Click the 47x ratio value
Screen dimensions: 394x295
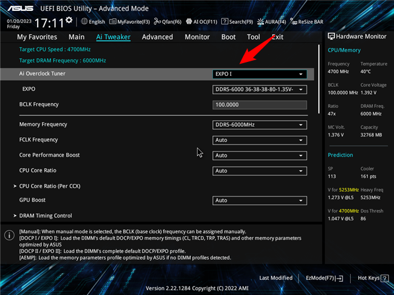(332, 114)
